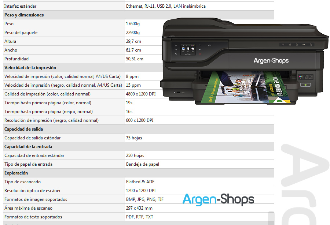Select the 'Capacidad de la entrada' section header
Screen dimensions: 330x225
coord(28,147)
